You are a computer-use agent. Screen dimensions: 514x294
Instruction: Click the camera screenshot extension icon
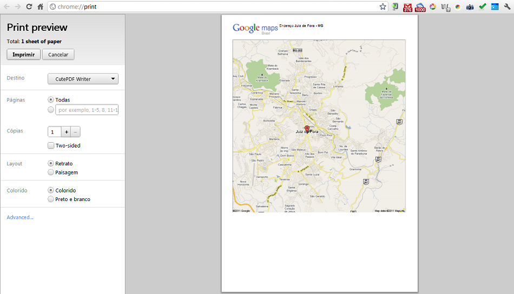(470, 7)
